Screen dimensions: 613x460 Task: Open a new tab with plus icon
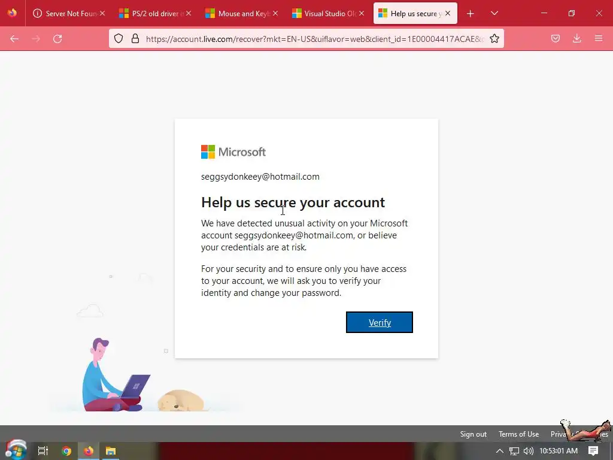[471, 14]
